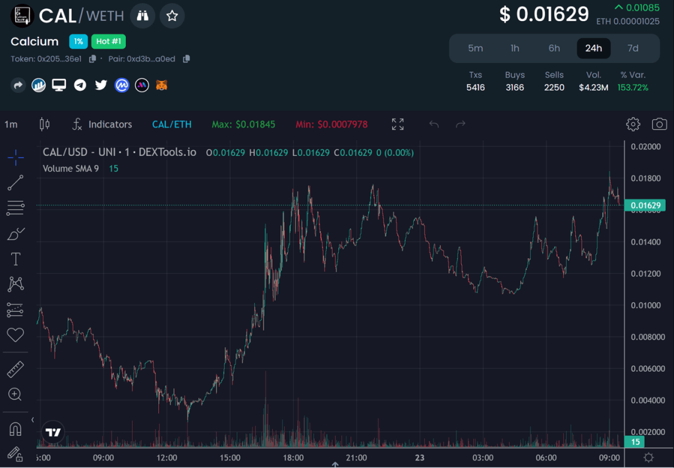Toggle fullscreen chart view
The width and height of the screenshot is (674, 468).
397,124
